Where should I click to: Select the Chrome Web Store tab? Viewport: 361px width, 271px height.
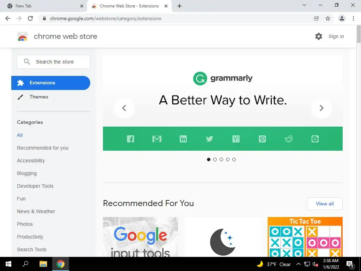(x=129, y=6)
